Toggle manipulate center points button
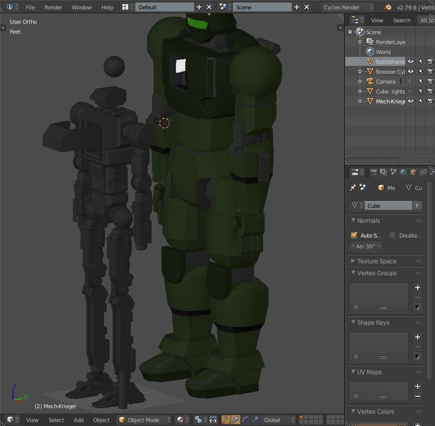The image size is (435, 426). (213, 420)
